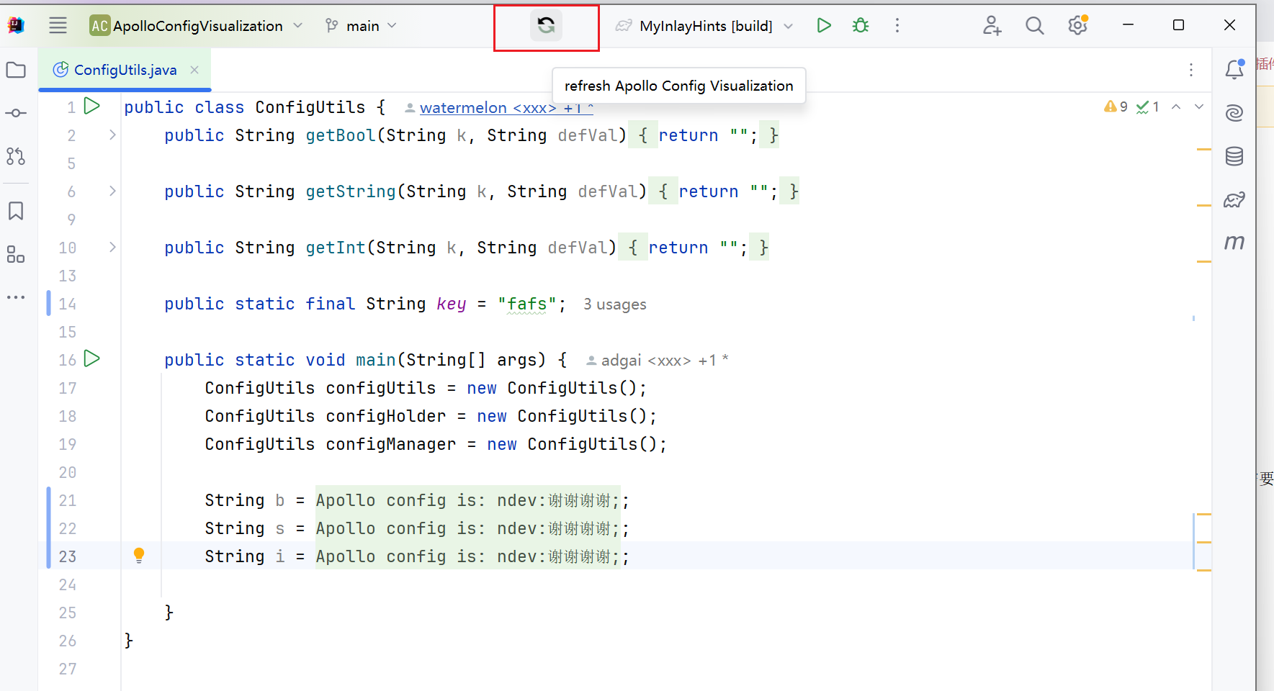Click the folded Apollo config text on line 23
Viewport: 1274px width, 691px height.
point(468,556)
